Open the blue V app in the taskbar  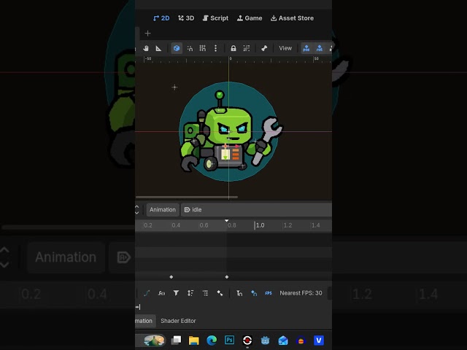[319, 341]
